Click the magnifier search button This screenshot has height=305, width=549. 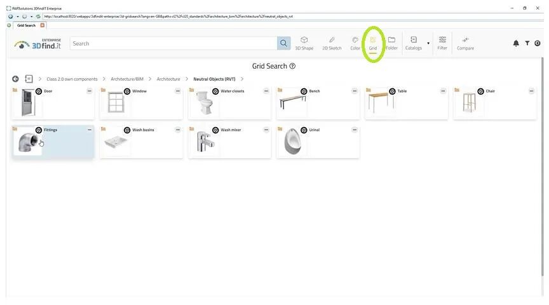(x=283, y=43)
